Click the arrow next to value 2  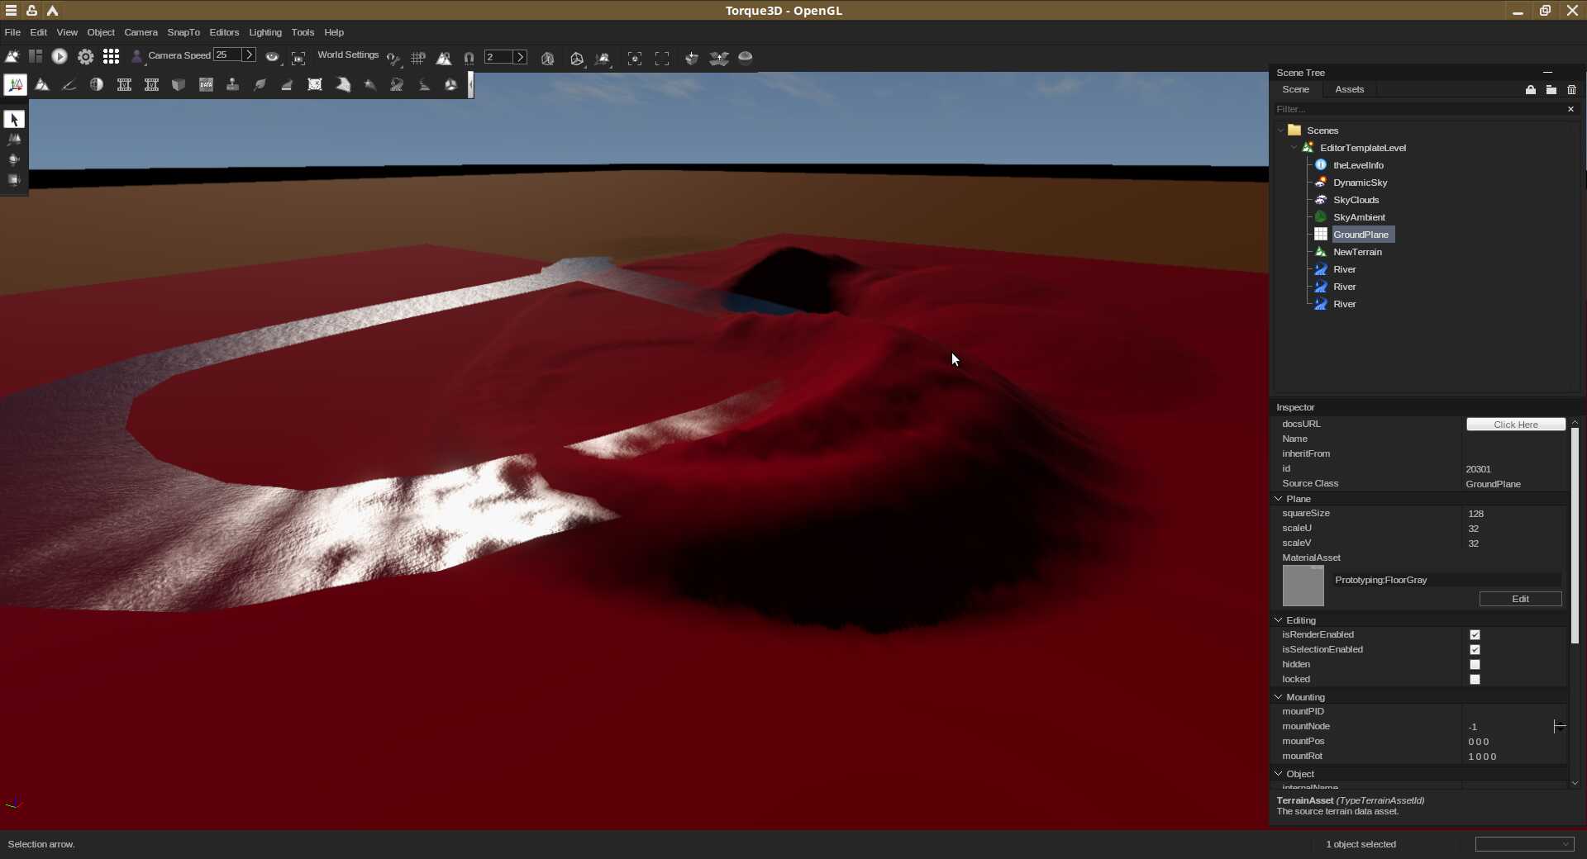click(x=520, y=57)
